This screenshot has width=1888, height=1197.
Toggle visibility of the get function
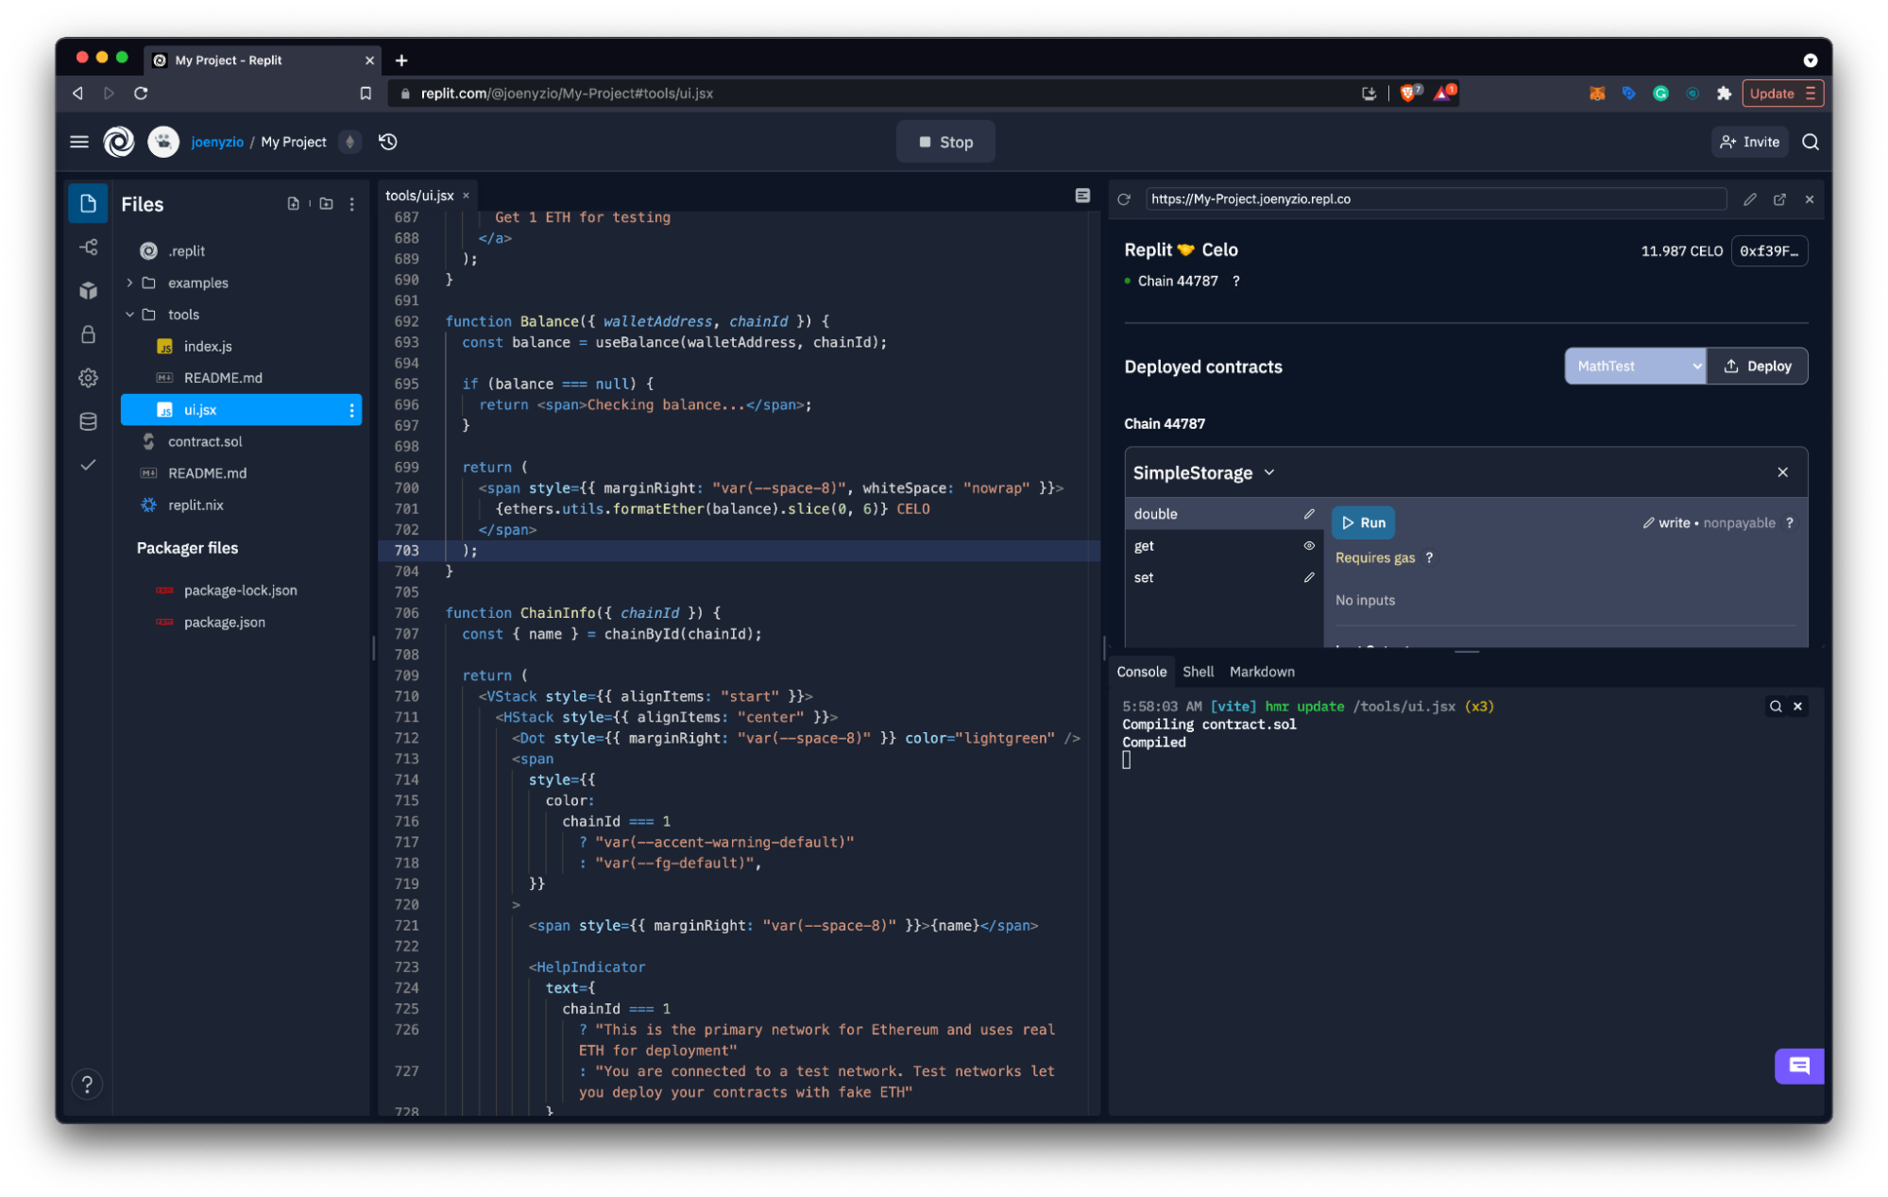[x=1309, y=545]
